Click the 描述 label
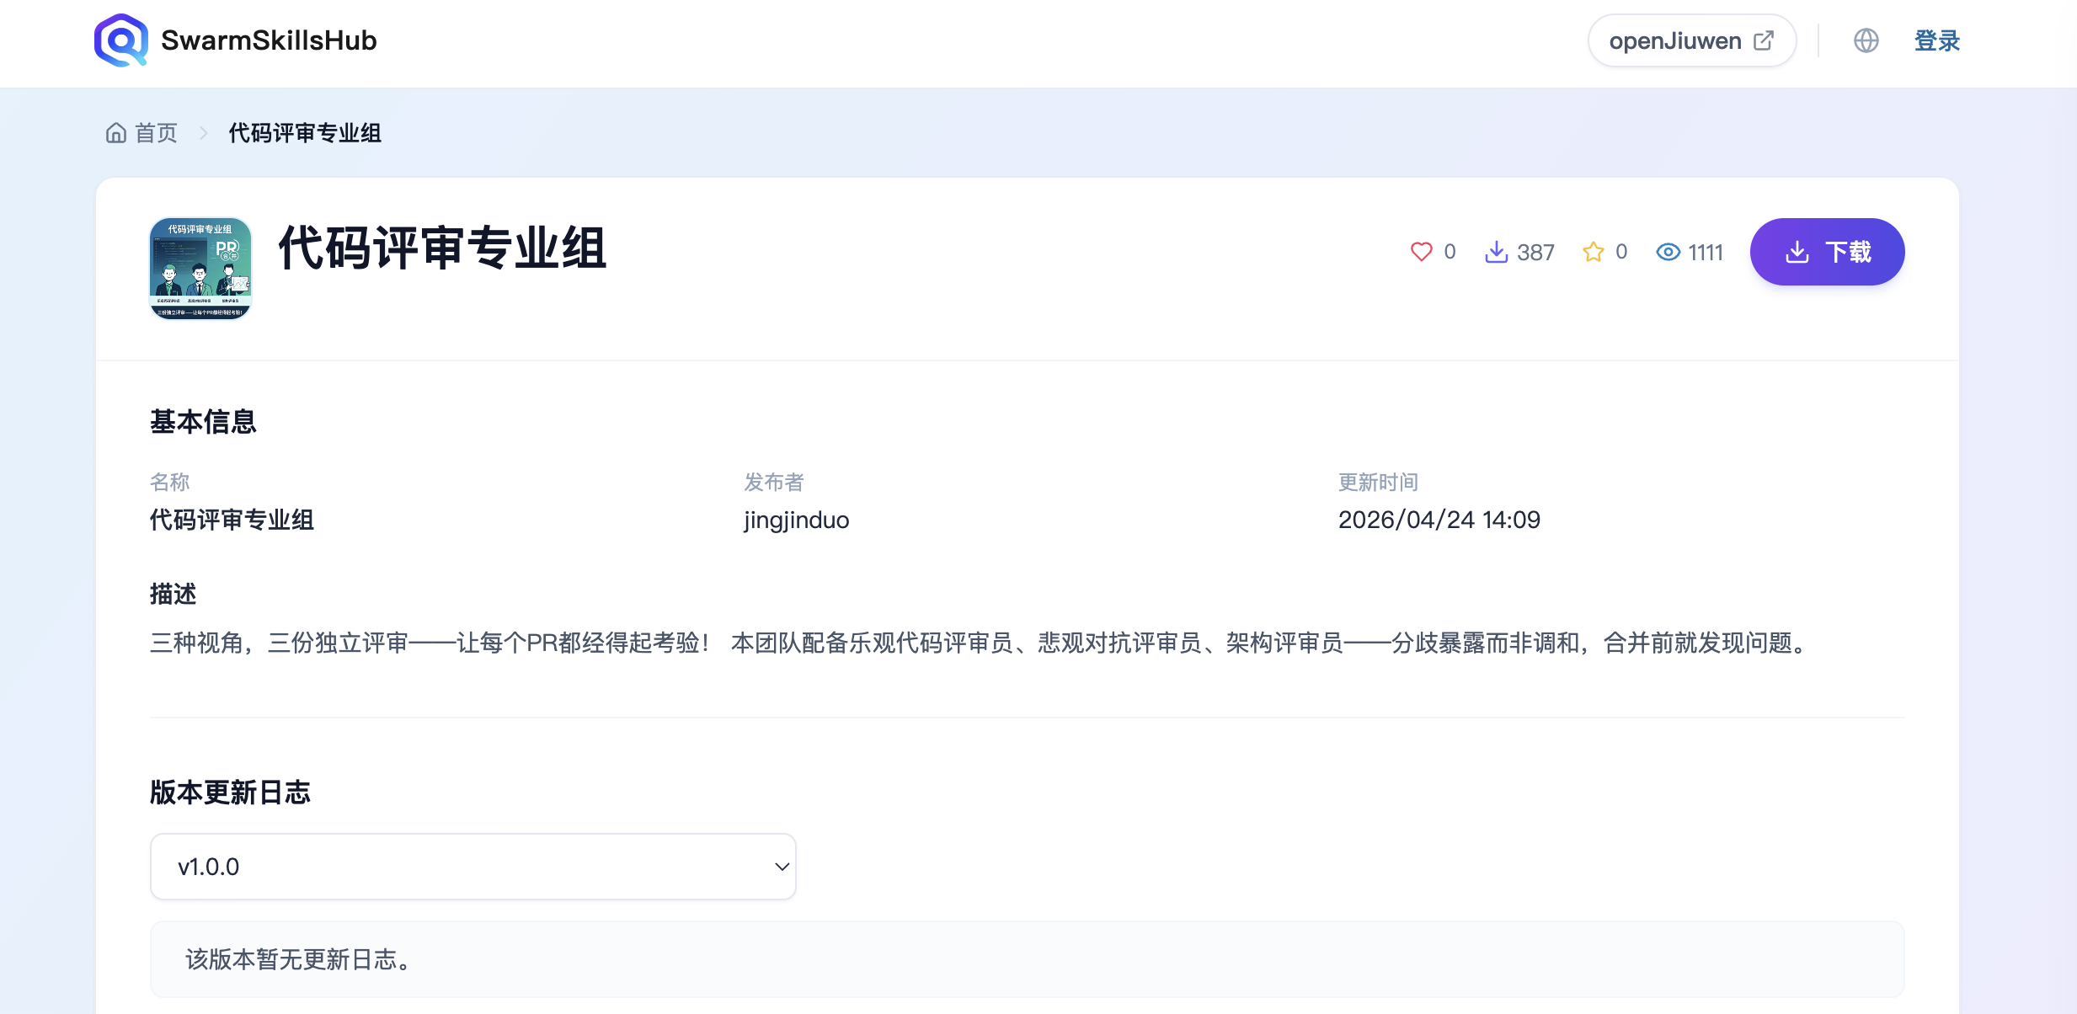The image size is (2077, 1014). coord(174,595)
